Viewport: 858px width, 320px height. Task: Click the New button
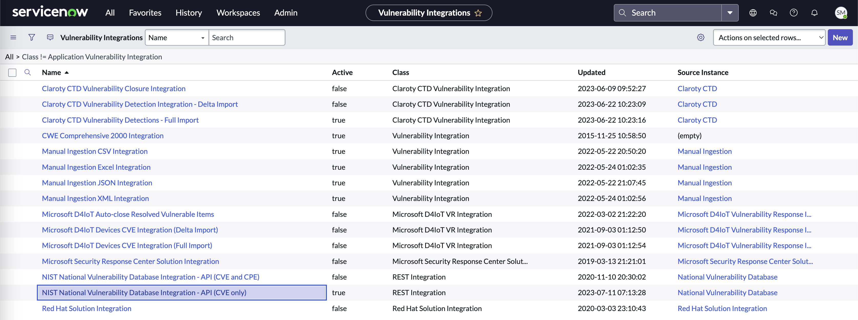[x=840, y=37]
